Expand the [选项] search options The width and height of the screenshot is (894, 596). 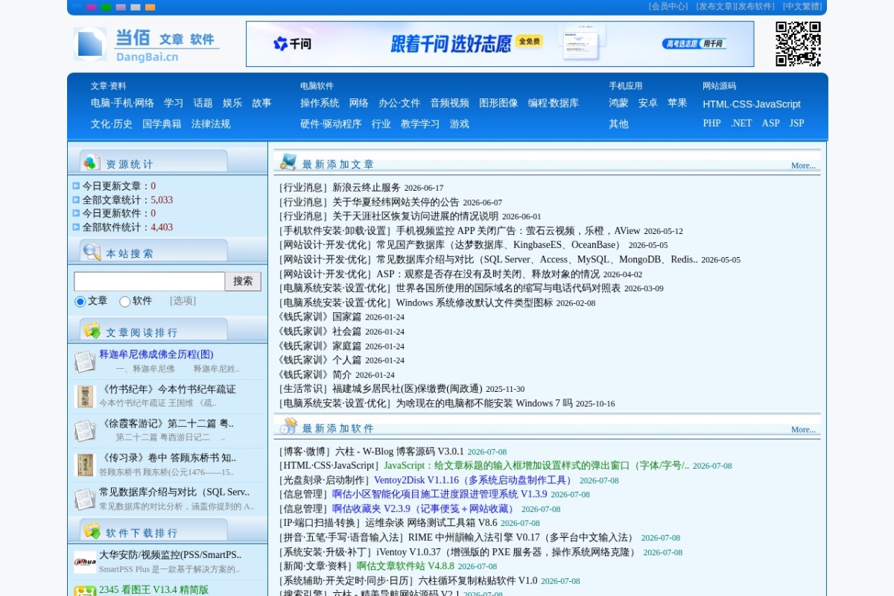coord(183,301)
